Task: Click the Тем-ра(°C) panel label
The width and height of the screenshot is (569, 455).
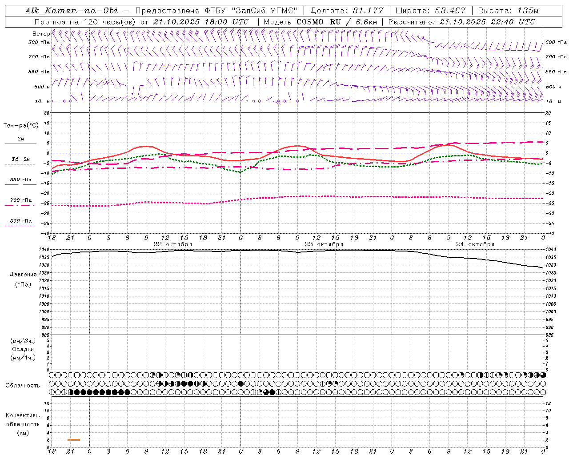Action: coord(21,126)
